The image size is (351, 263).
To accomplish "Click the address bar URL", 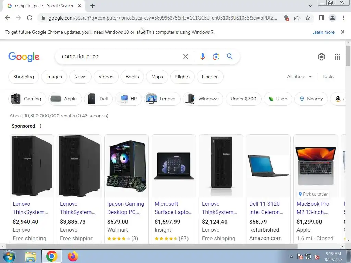I will click(163, 18).
